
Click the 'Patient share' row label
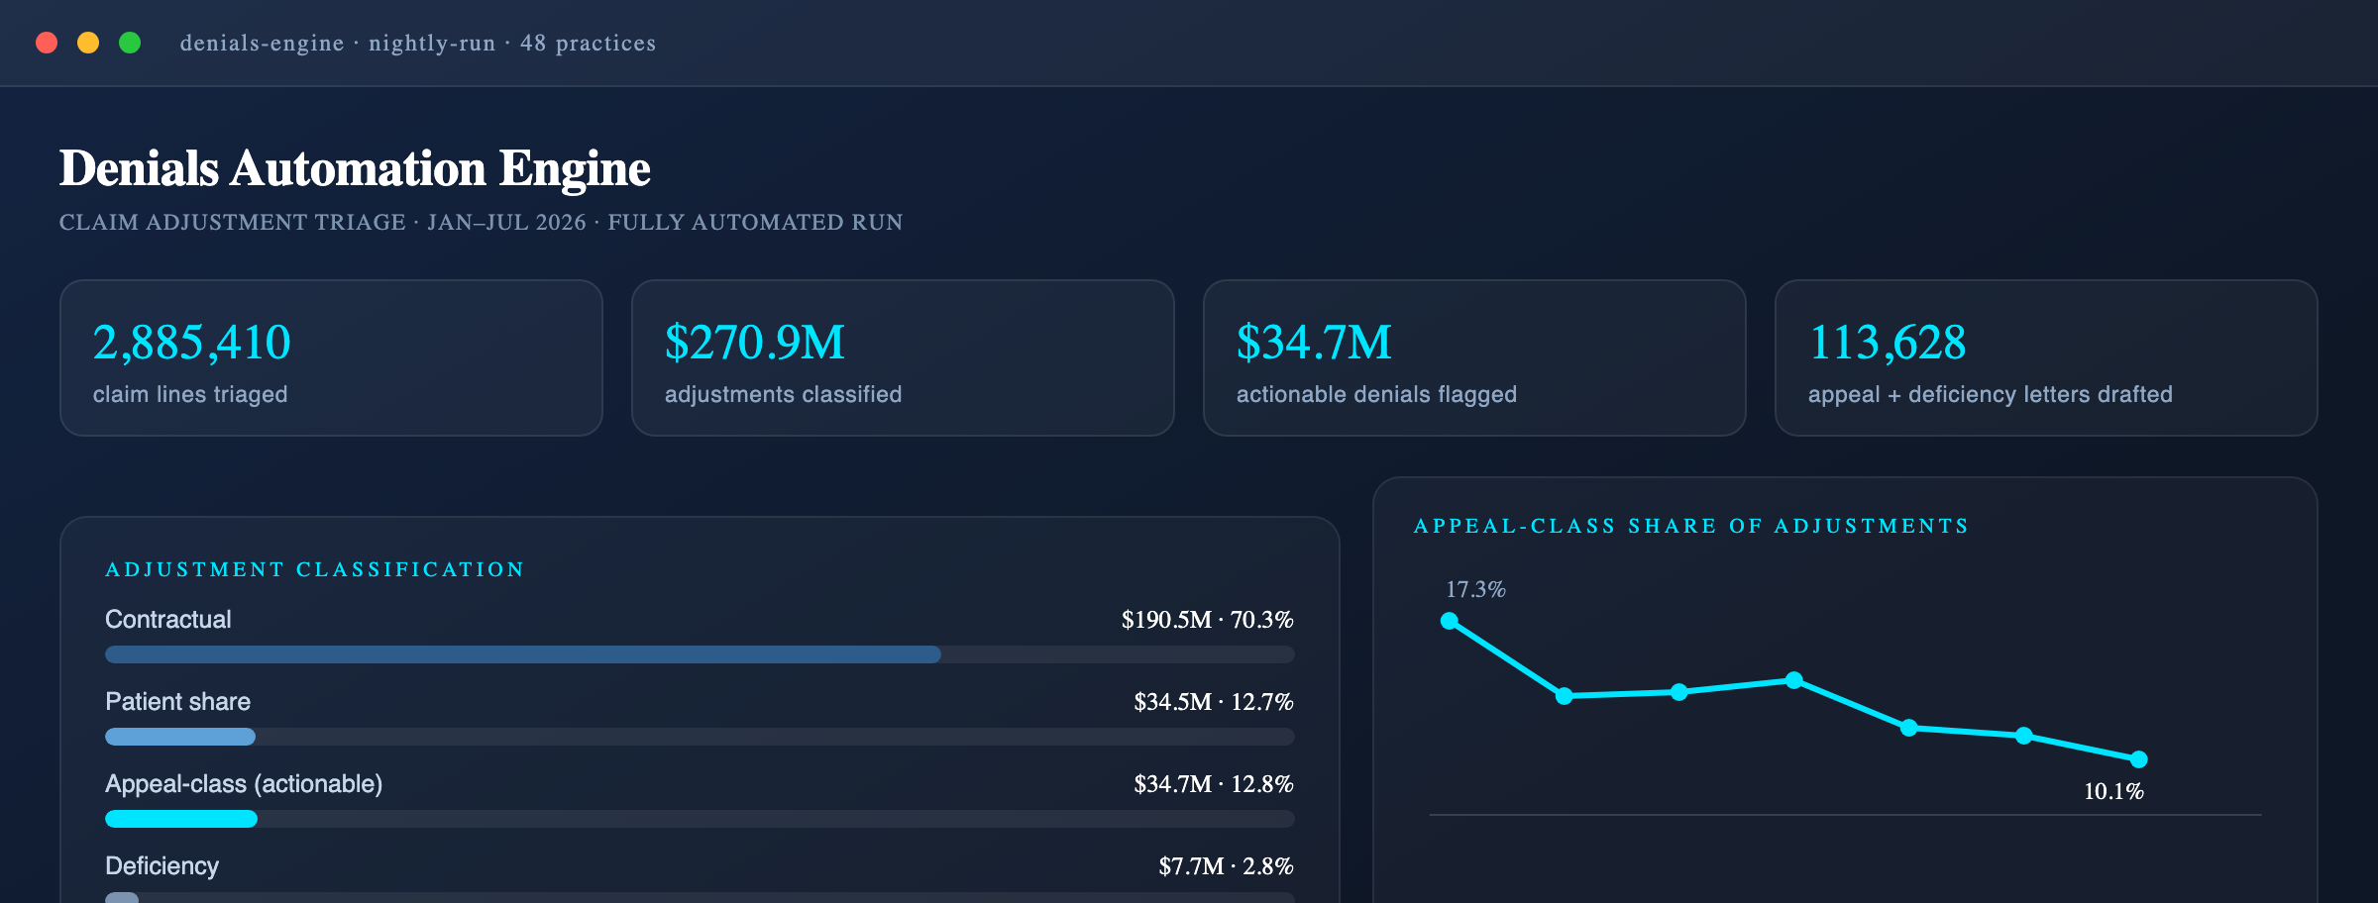click(x=178, y=702)
